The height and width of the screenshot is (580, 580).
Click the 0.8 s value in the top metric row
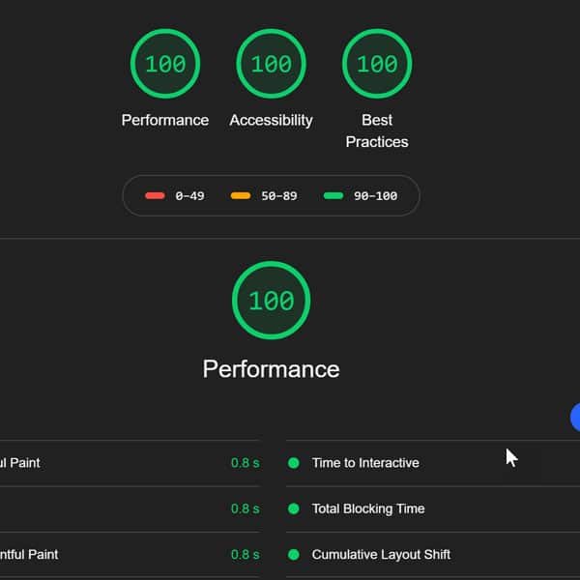point(245,463)
